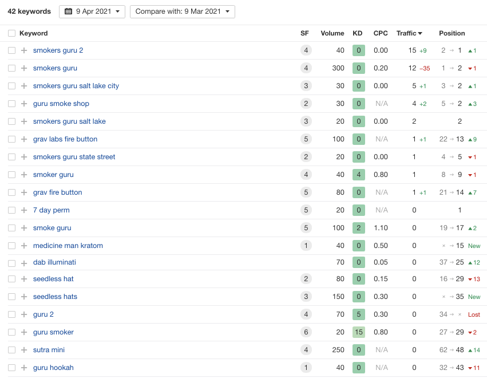The image size is (487, 378).
Task: Click plus icon beside guru hookah
Action: click(24, 368)
